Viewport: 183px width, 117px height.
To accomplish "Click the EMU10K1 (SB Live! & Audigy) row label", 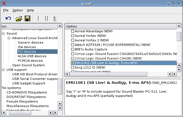I will point(106,63).
